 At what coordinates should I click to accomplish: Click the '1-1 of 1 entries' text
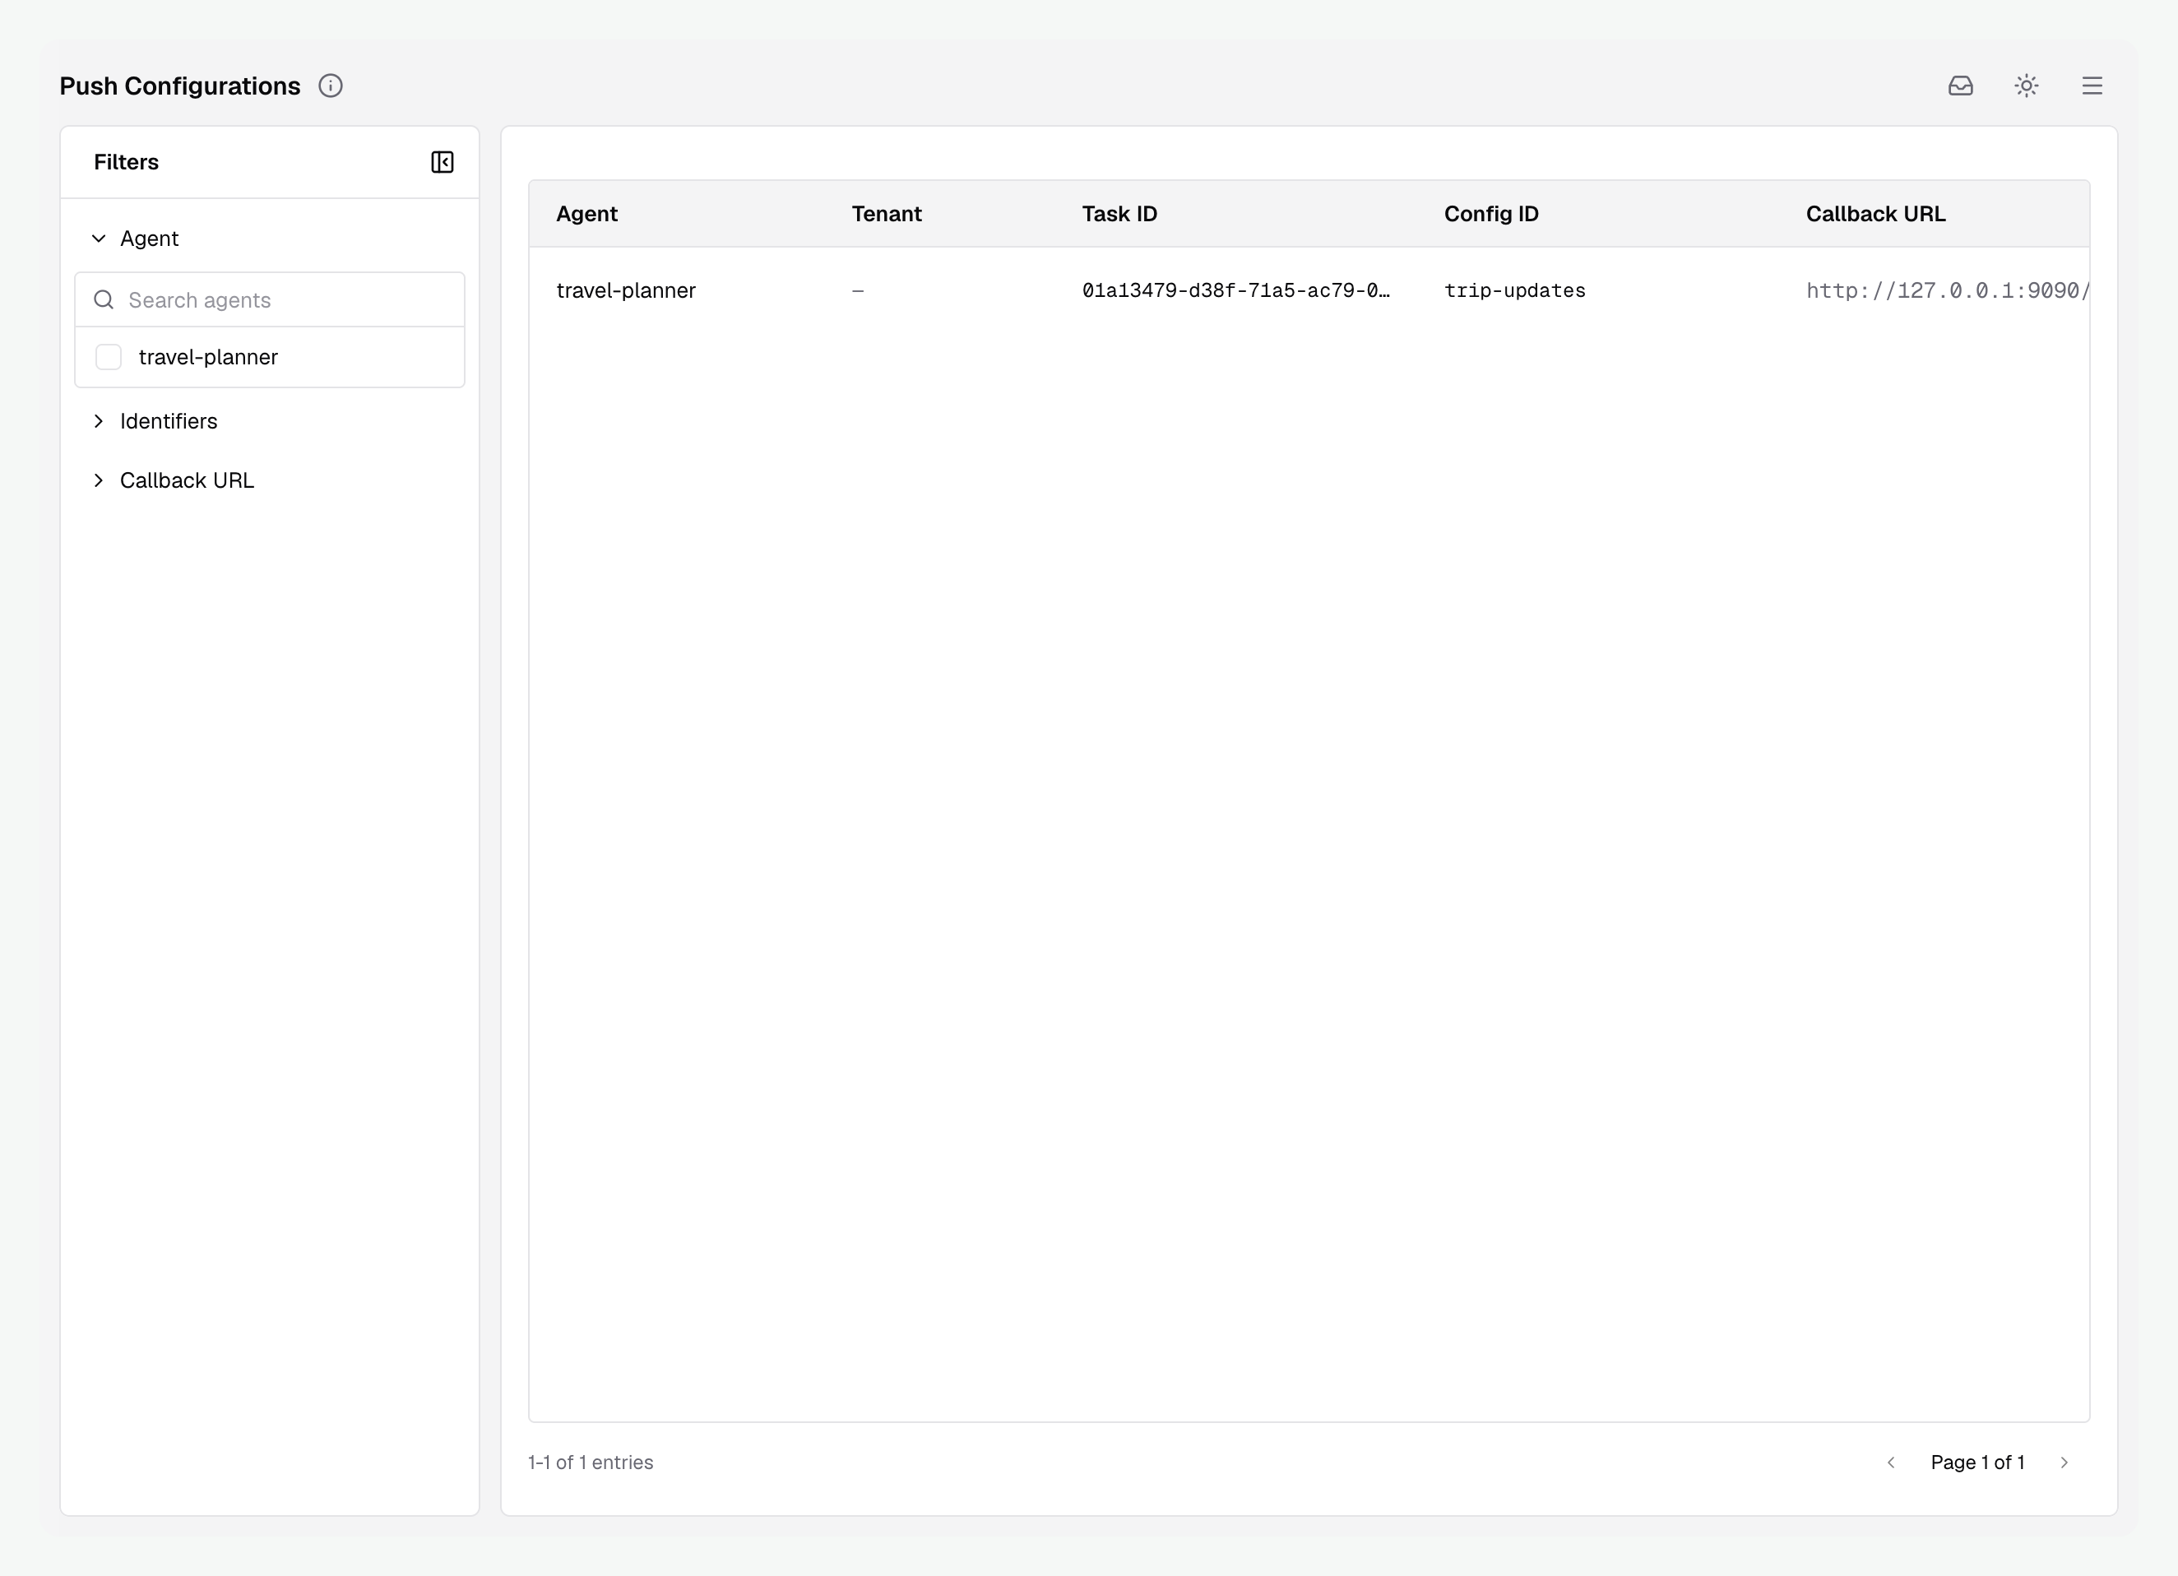tap(591, 1462)
